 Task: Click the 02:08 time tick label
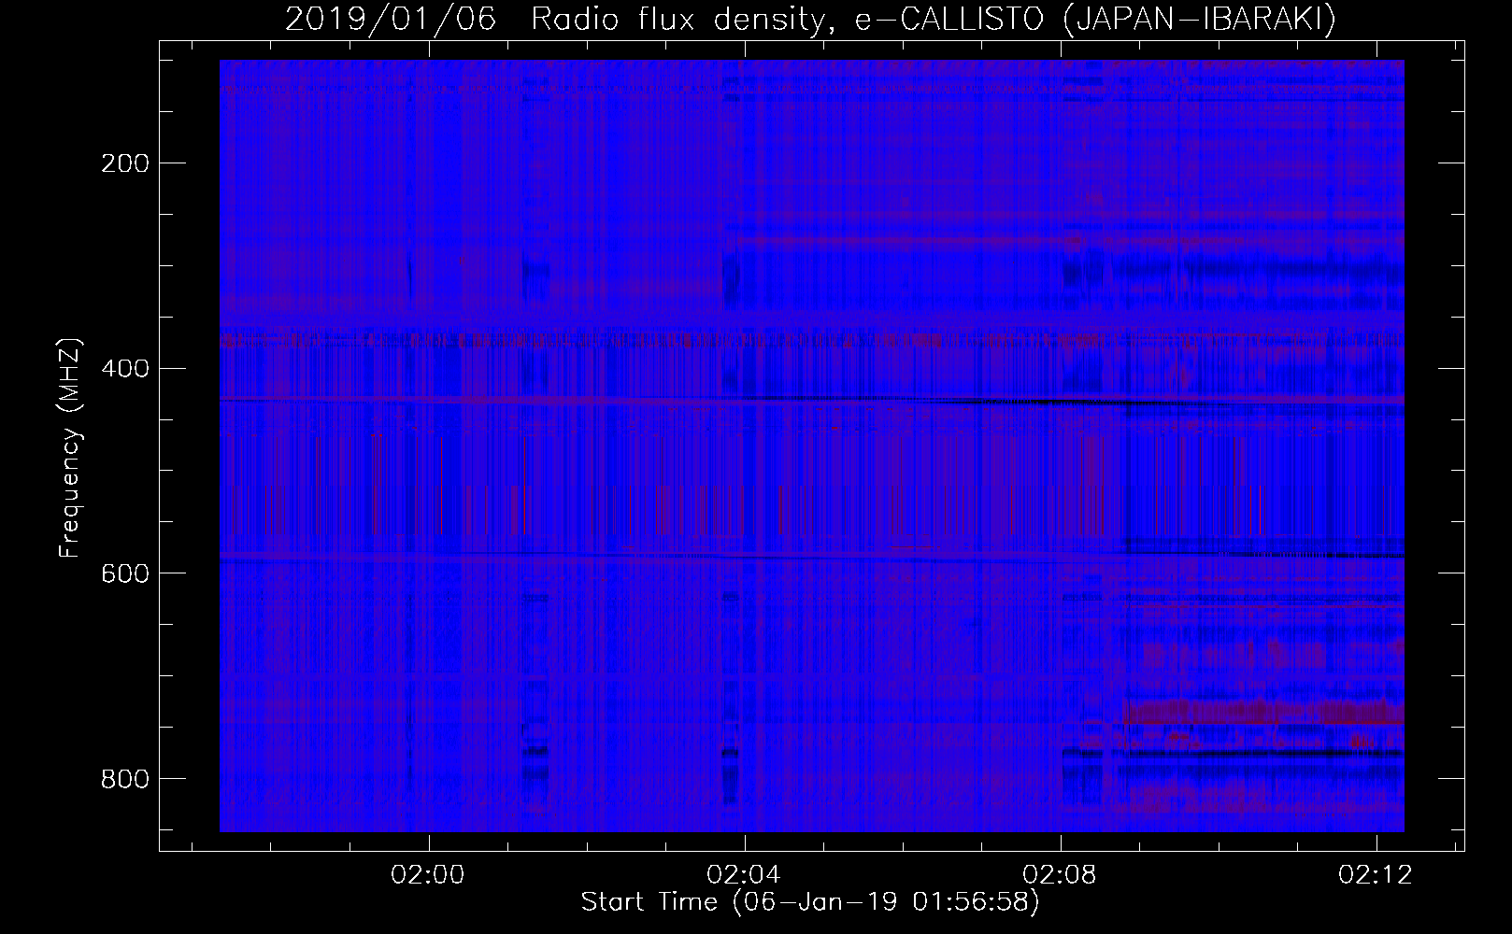pyautogui.click(x=1060, y=875)
